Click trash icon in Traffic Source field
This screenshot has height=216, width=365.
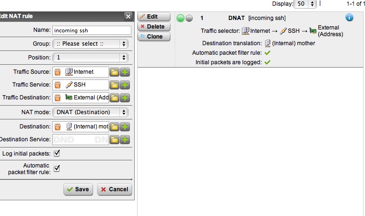(x=57, y=72)
